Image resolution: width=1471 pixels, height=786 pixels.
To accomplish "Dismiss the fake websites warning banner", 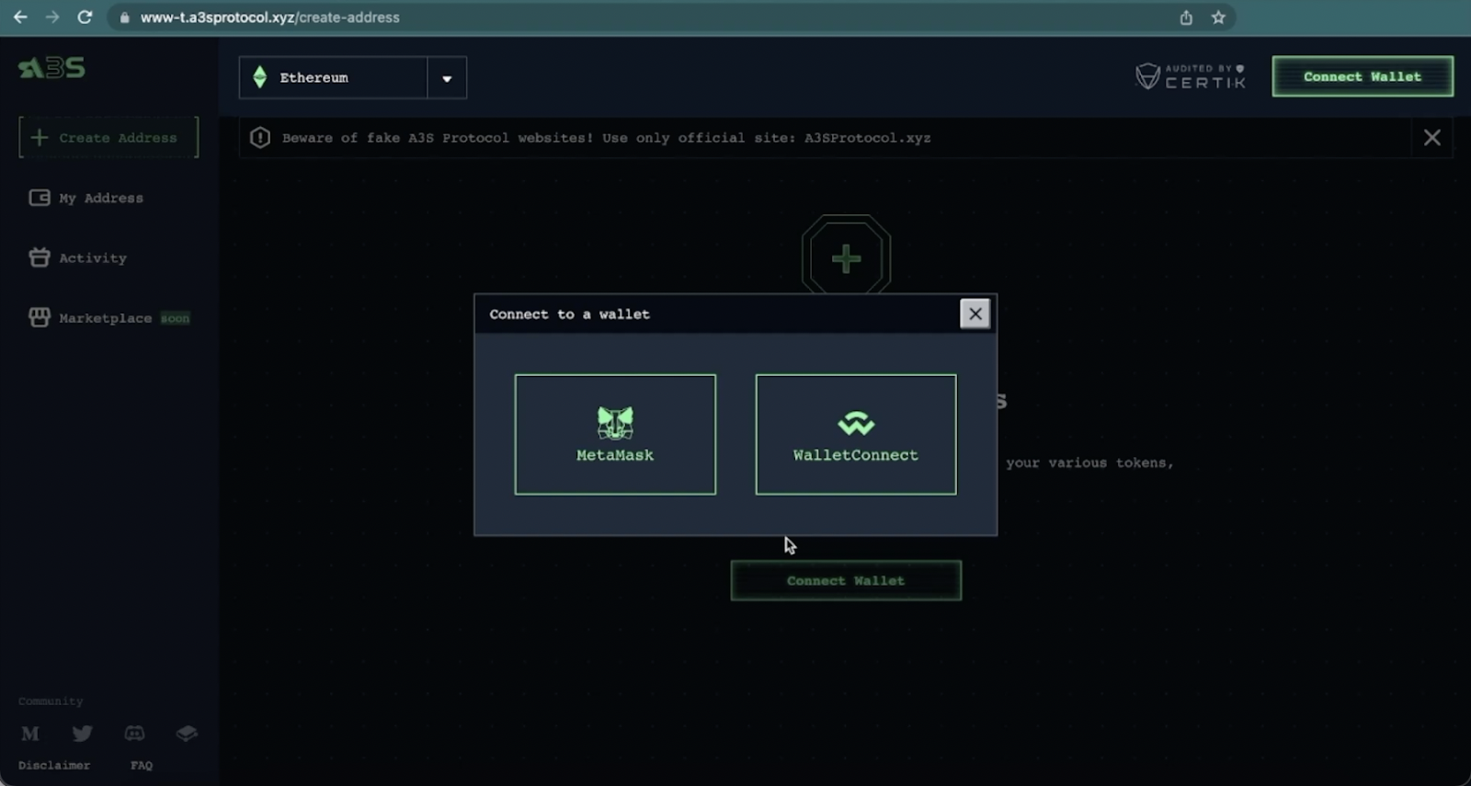I will pos(1432,138).
